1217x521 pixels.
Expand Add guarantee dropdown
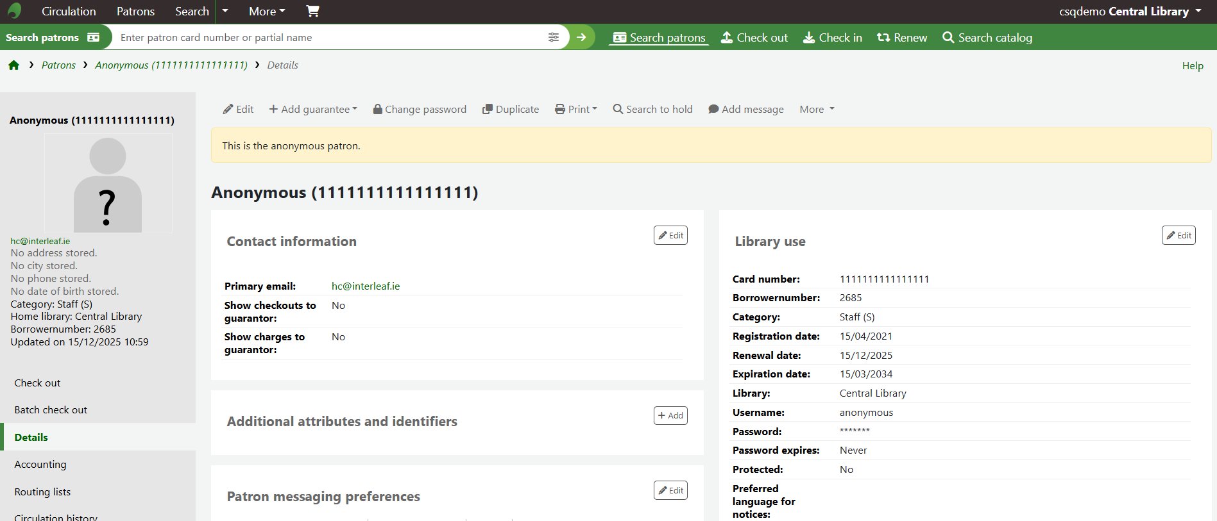(313, 109)
